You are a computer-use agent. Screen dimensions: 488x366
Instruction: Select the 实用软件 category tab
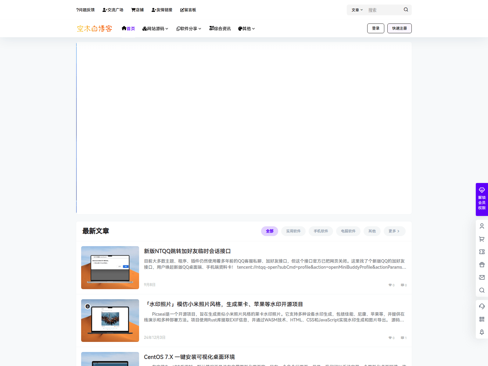[x=293, y=231]
